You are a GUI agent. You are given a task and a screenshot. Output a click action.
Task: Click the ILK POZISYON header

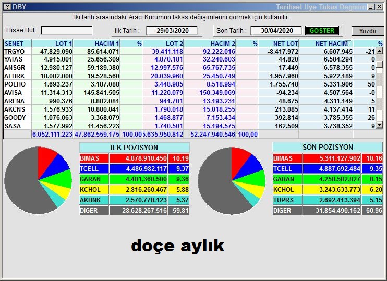click(x=134, y=148)
